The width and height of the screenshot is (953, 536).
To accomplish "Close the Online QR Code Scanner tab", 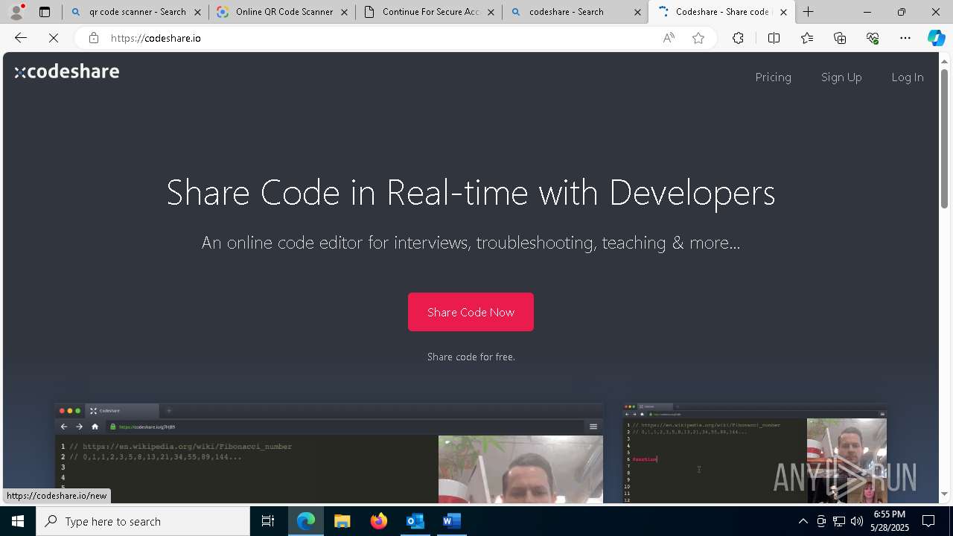I will click(x=344, y=12).
